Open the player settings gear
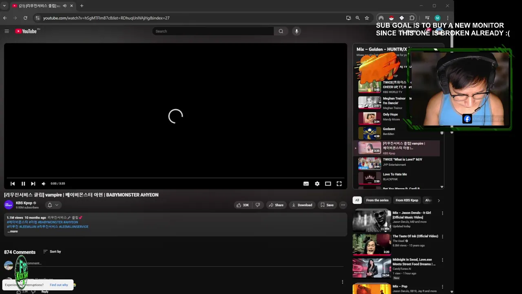Viewport: 522px width, 294px height. 317,184
